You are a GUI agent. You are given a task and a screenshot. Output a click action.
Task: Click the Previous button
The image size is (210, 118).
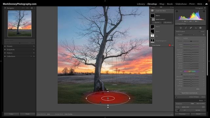182,114
